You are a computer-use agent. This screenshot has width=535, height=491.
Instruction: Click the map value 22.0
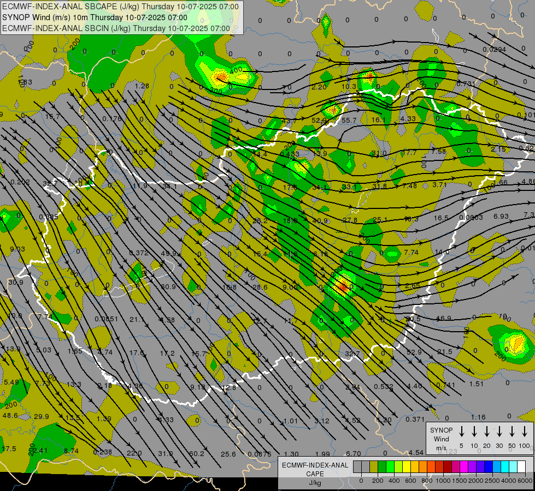point(134,453)
